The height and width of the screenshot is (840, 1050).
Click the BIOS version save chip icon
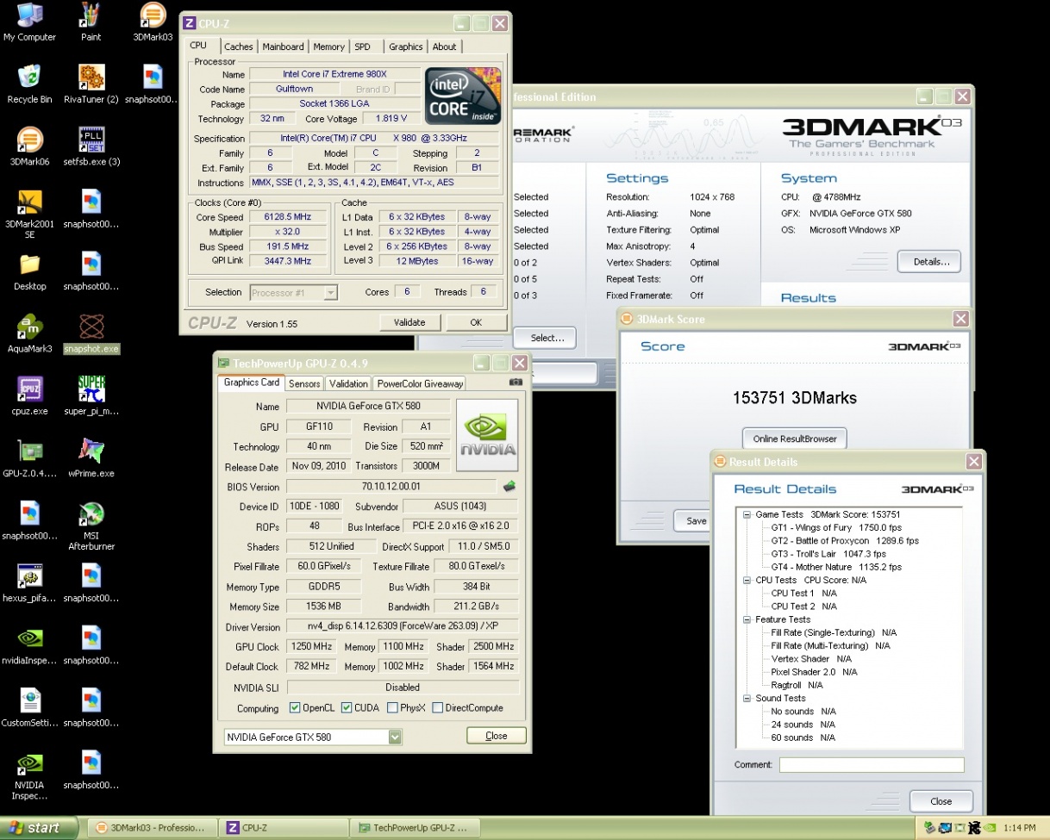pos(509,487)
